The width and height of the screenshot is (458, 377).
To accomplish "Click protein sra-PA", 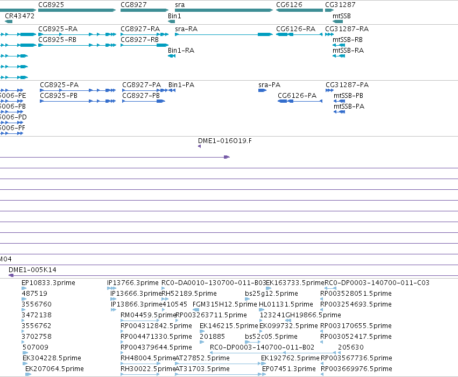I will (269, 85).
